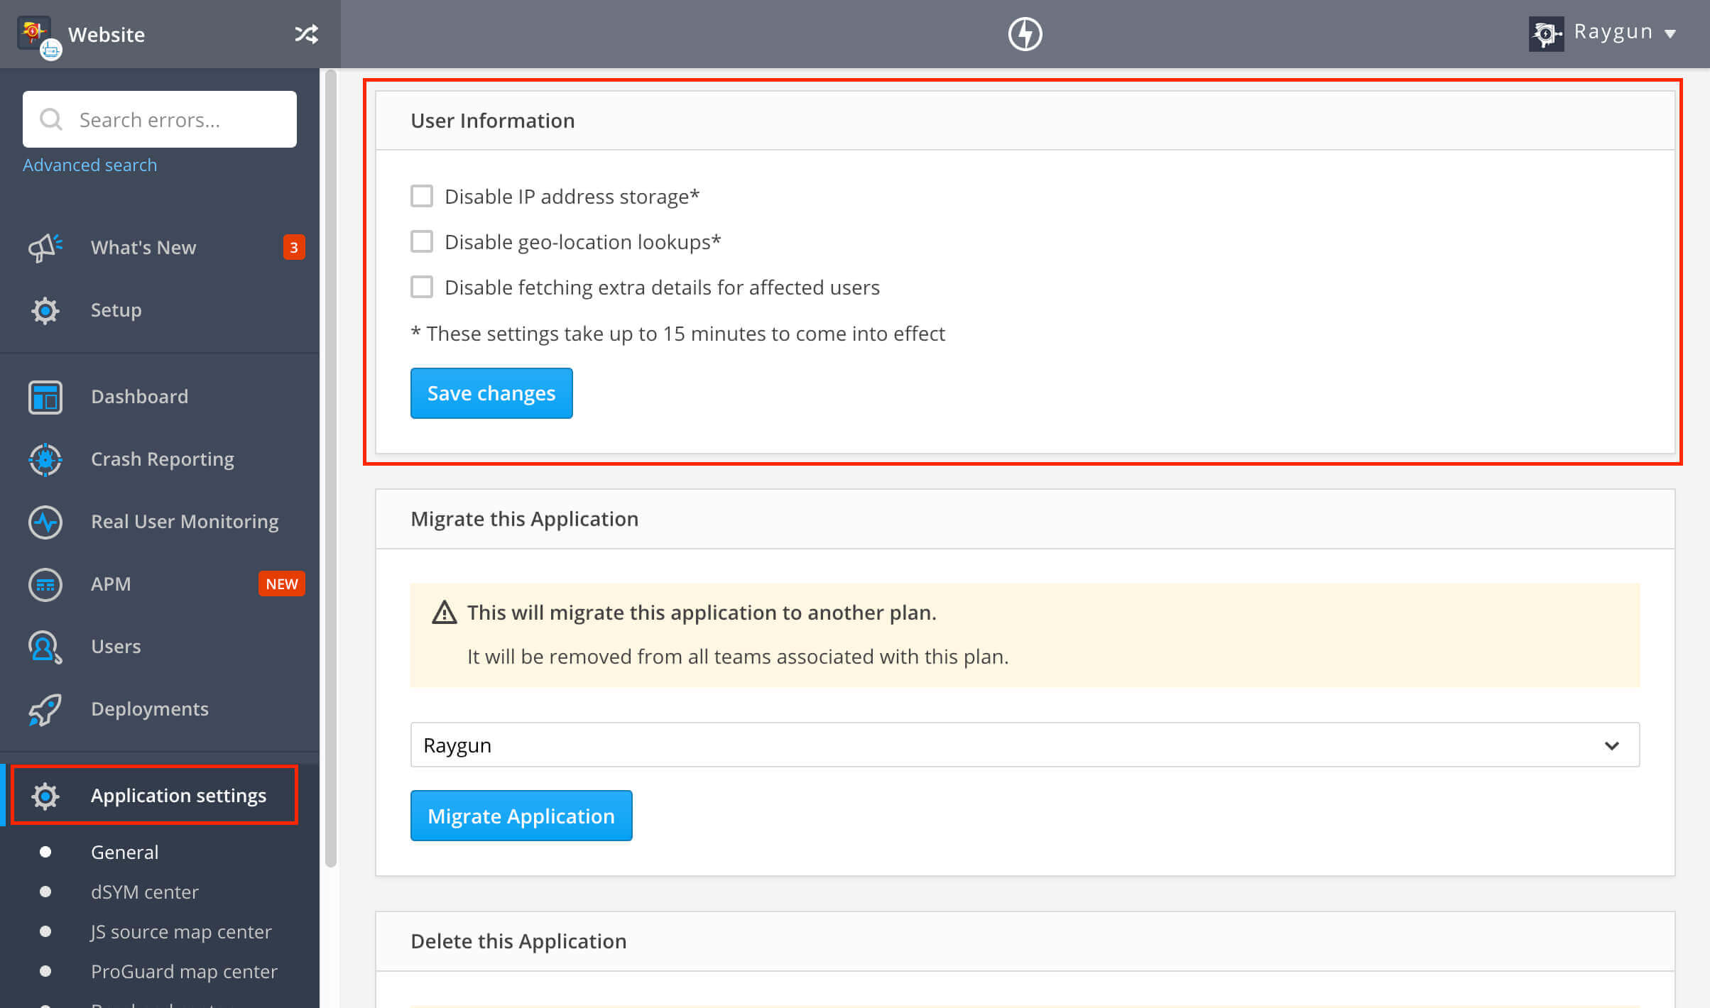Click the red 3 notification badge
The image size is (1710, 1008).
294,247
